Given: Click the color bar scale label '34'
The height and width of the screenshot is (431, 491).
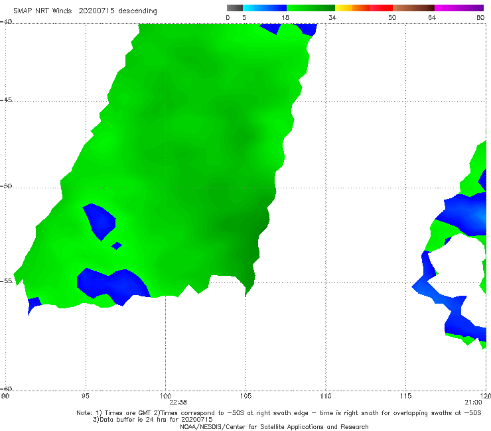Looking at the screenshot, I should point(332,18).
